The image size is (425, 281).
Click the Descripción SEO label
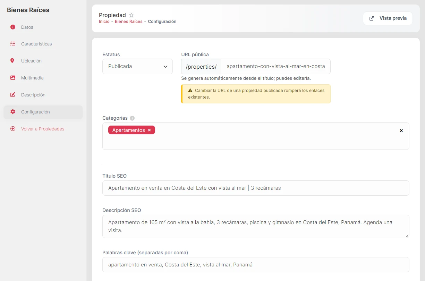coord(122,210)
